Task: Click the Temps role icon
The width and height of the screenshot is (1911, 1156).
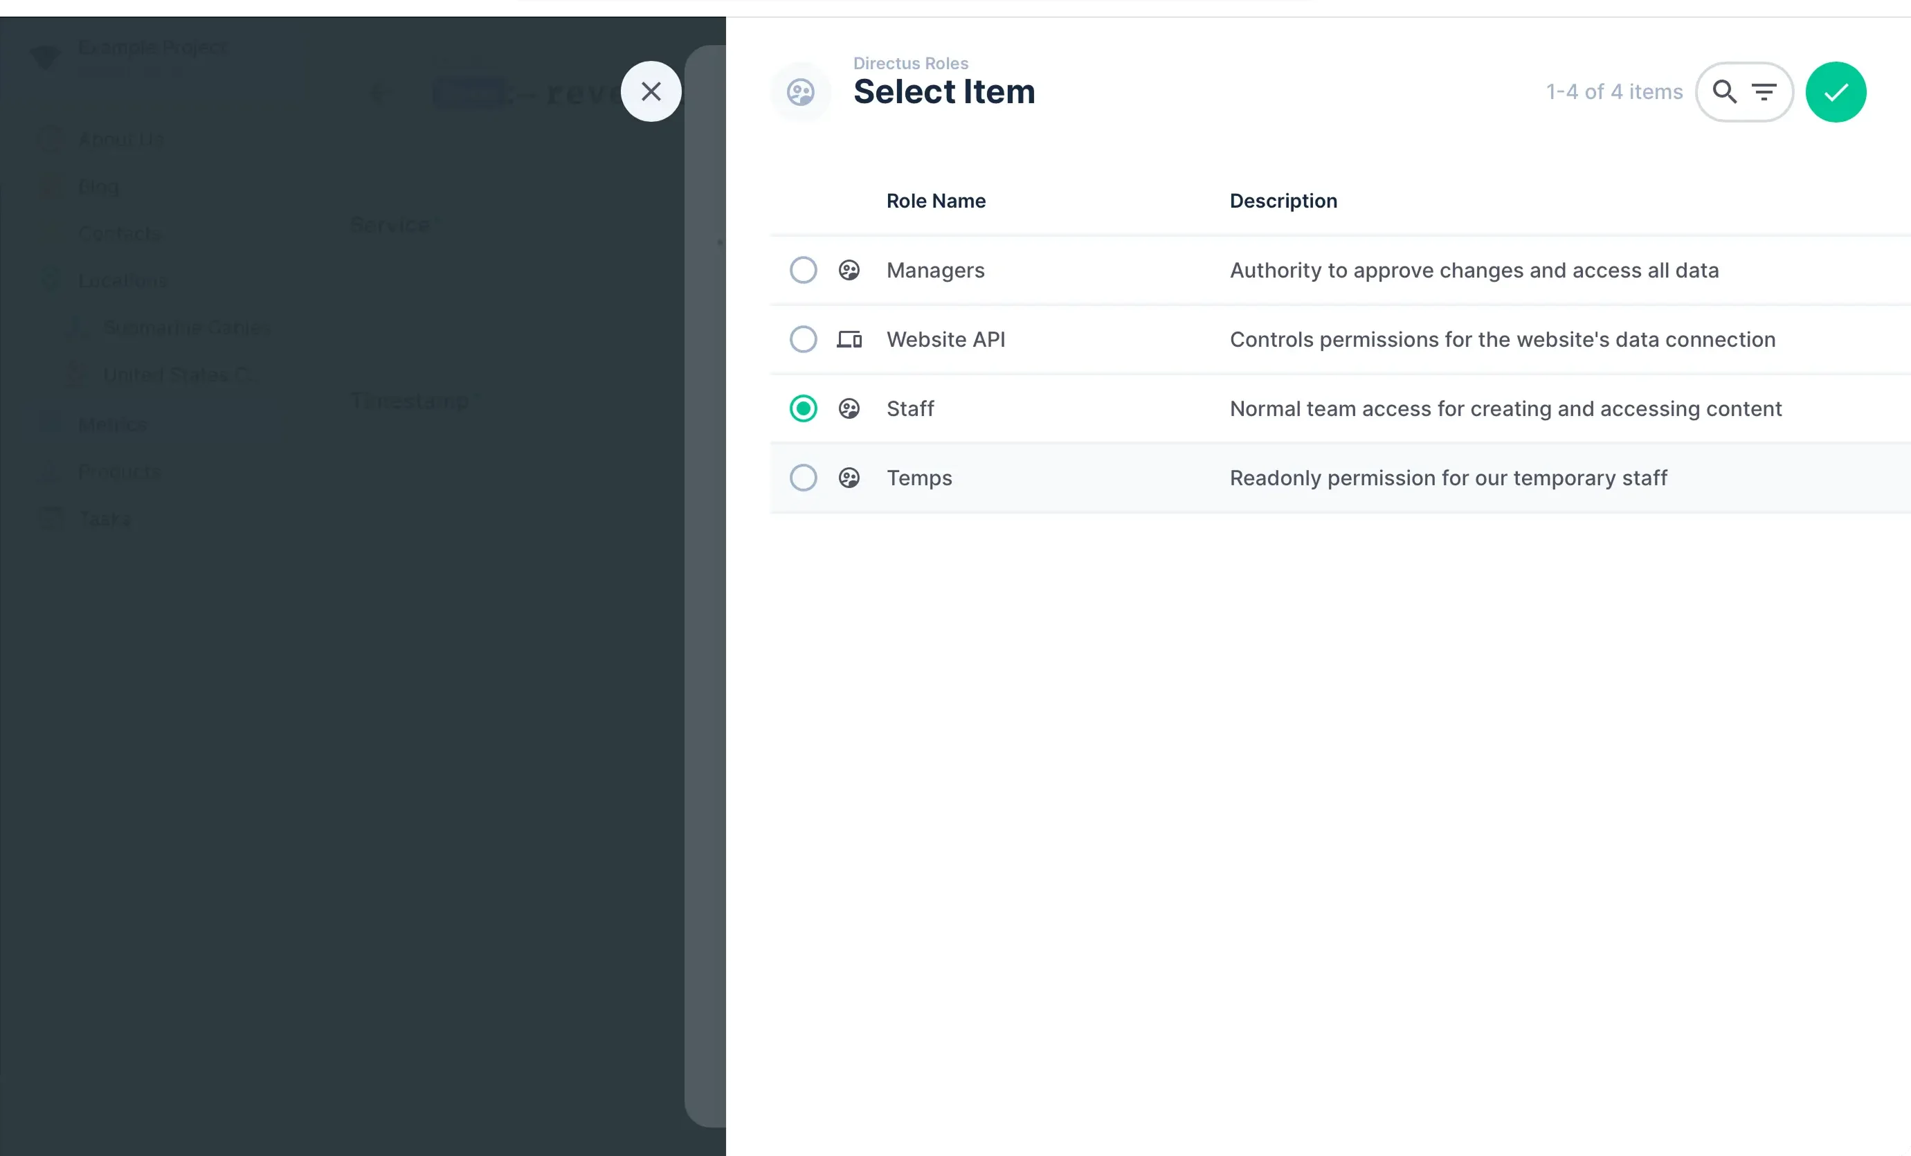Action: coord(849,477)
